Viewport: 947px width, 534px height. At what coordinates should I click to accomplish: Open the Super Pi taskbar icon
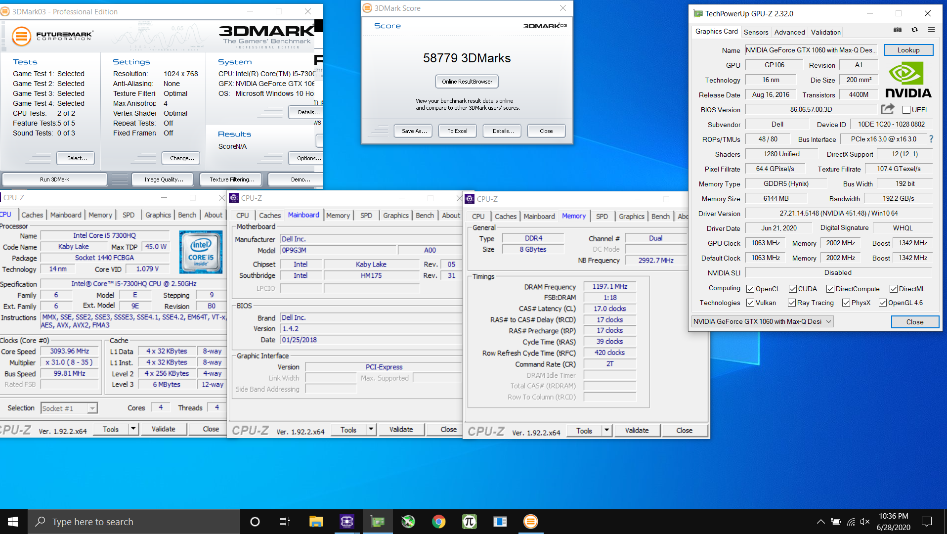469,522
